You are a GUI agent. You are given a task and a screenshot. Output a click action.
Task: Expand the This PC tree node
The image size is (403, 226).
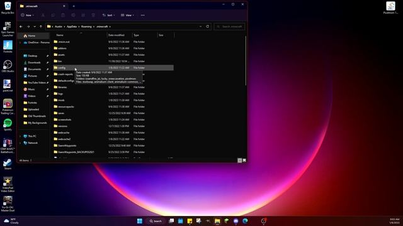[20, 136]
